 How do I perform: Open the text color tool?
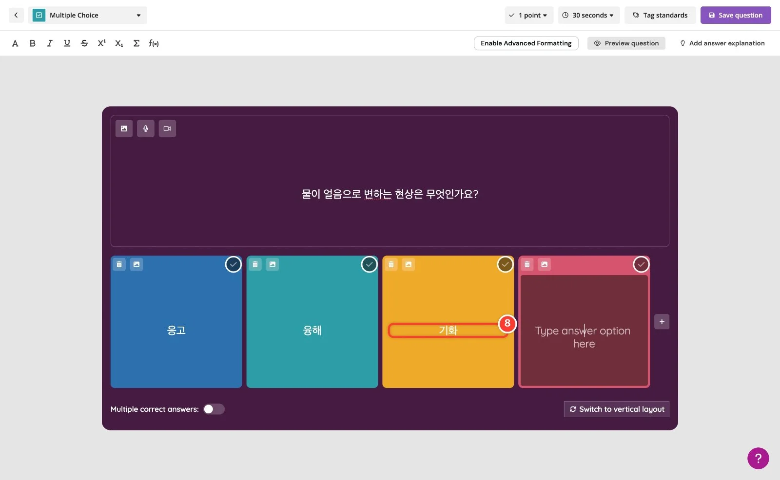tap(15, 43)
